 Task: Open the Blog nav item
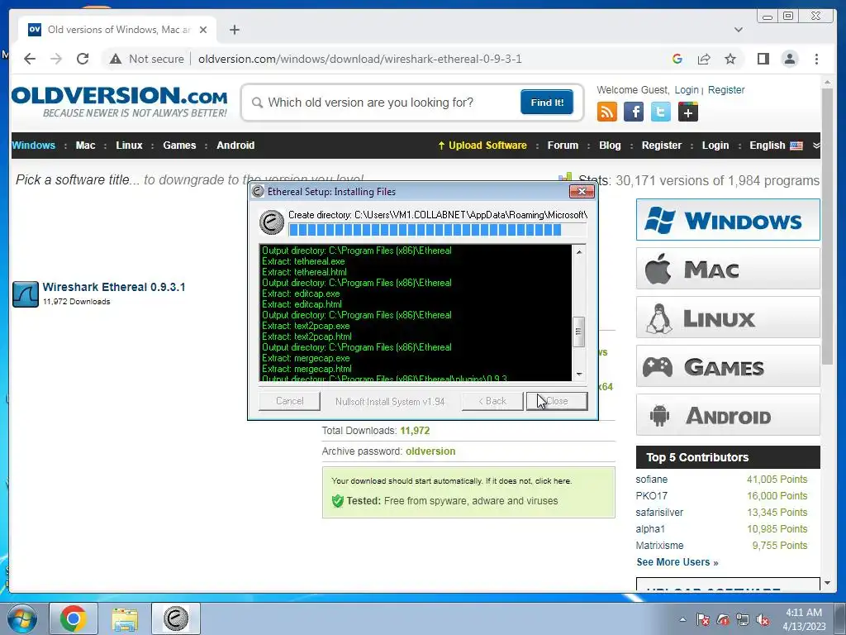[x=610, y=146]
